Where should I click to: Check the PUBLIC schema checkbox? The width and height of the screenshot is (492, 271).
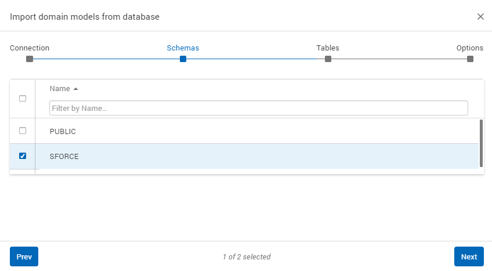[23, 131]
